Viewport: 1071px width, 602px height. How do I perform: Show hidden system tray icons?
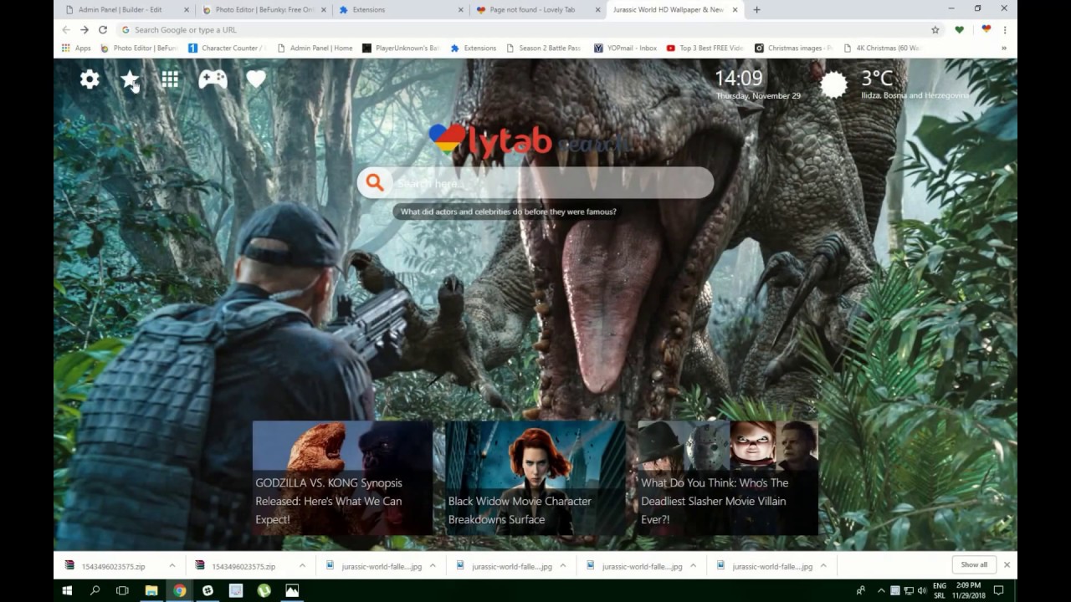point(881,590)
